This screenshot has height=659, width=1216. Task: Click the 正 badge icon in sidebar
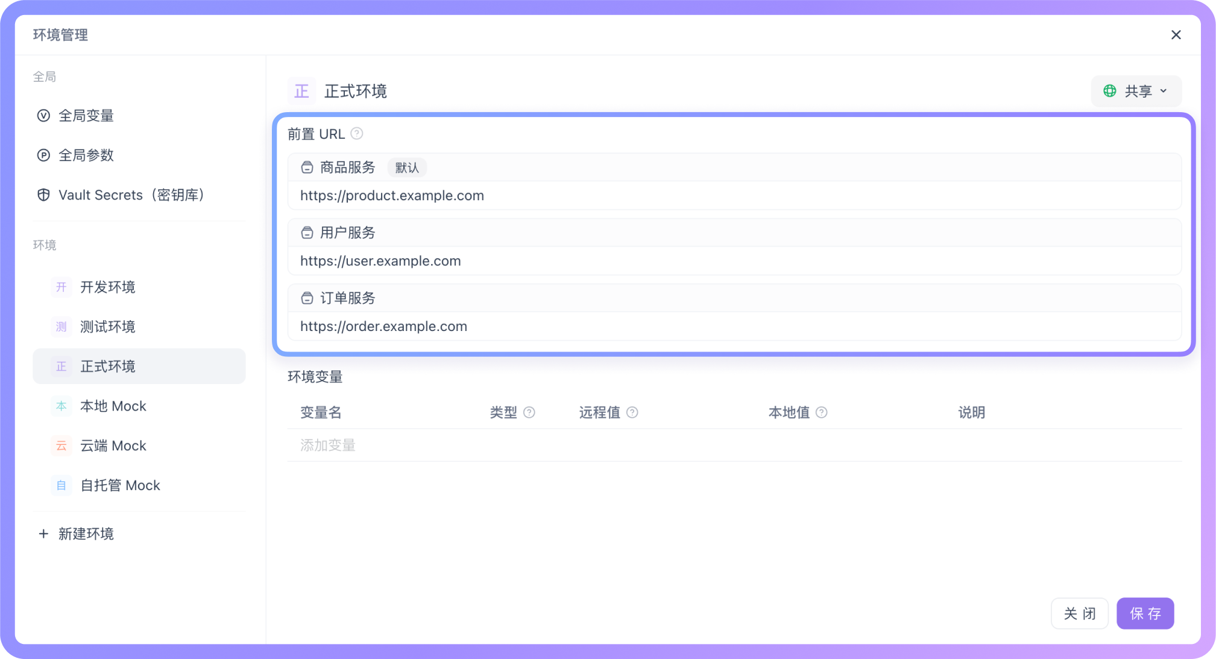pos(61,367)
